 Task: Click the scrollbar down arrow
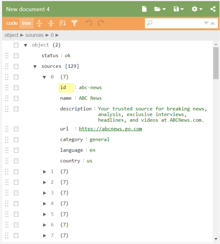click(x=216, y=239)
